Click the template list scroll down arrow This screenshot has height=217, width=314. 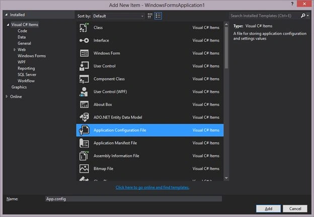[226, 178]
